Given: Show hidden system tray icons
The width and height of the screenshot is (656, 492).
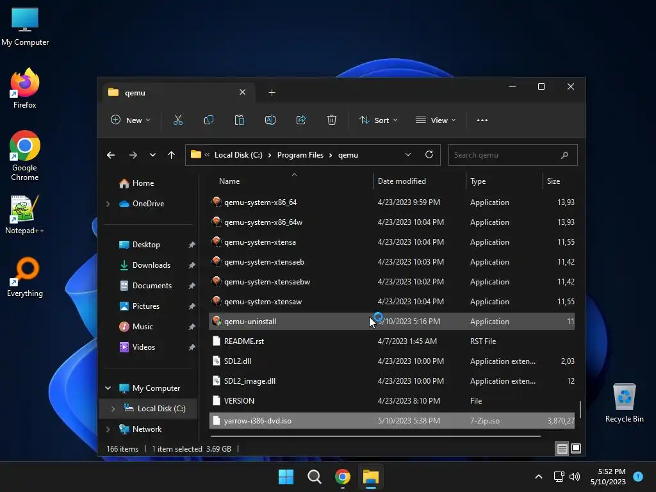Looking at the screenshot, I should pyautogui.click(x=539, y=477).
